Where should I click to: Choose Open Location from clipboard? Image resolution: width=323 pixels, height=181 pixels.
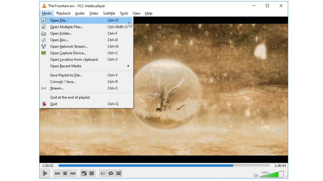click(x=86, y=60)
